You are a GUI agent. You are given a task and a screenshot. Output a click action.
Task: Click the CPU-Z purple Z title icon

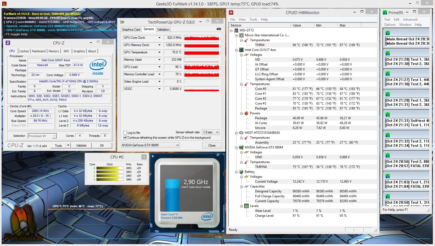point(8,43)
